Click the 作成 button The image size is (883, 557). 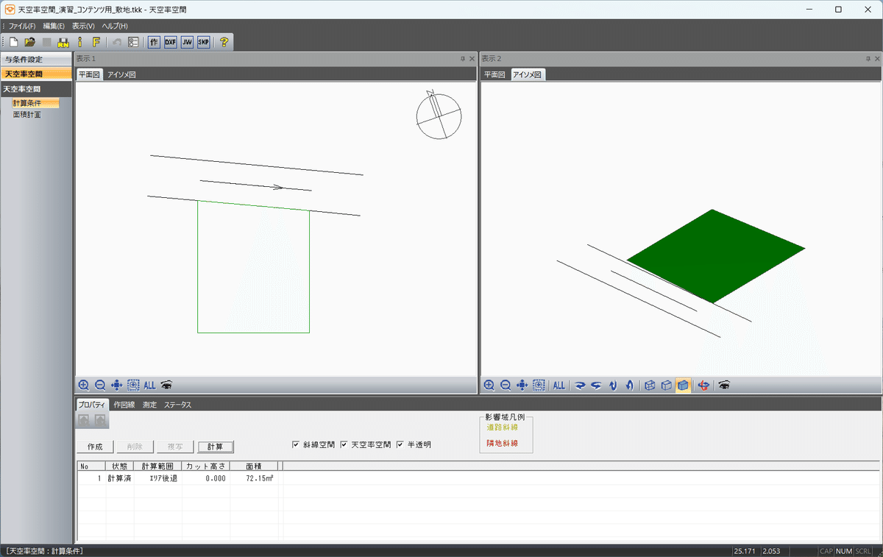(95, 447)
